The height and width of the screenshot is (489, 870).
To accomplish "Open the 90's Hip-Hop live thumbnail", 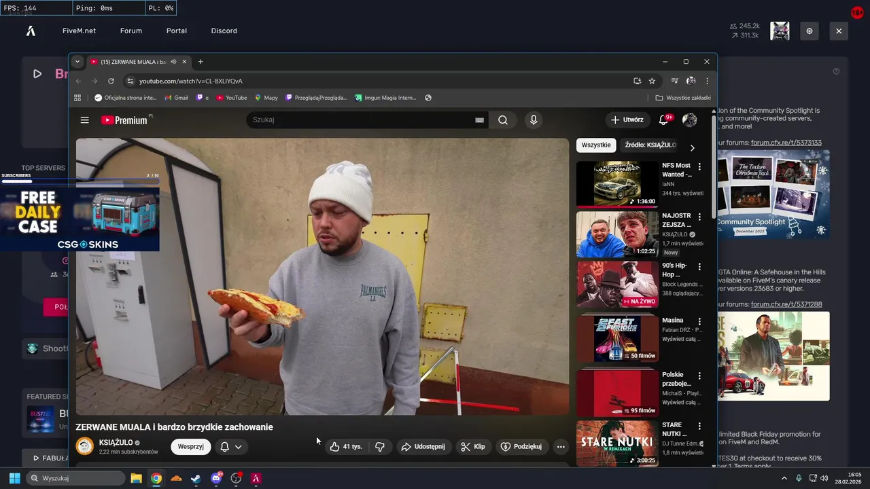I will click(617, 285).
